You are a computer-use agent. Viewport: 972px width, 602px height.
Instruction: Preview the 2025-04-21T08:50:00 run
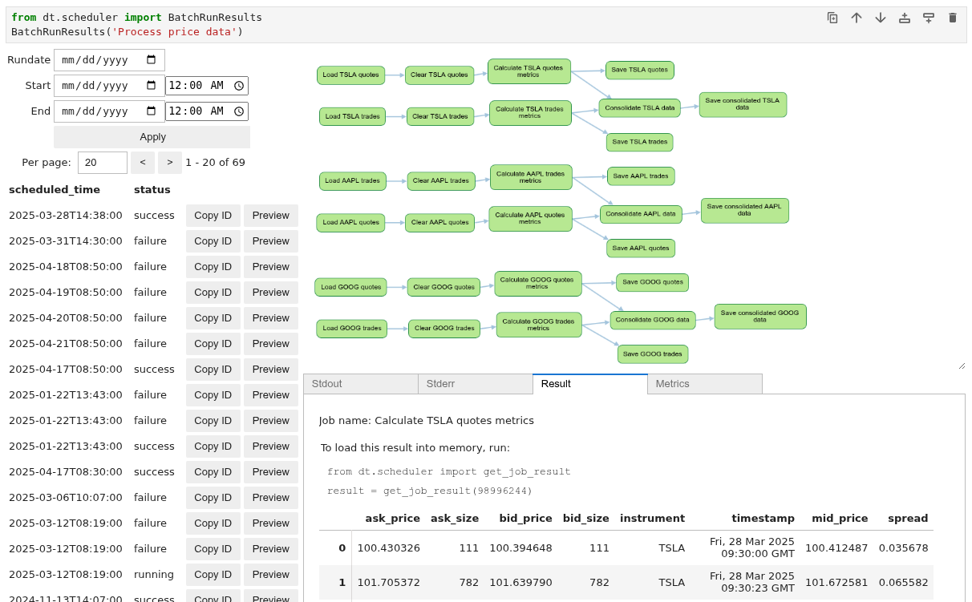point(271,344)
